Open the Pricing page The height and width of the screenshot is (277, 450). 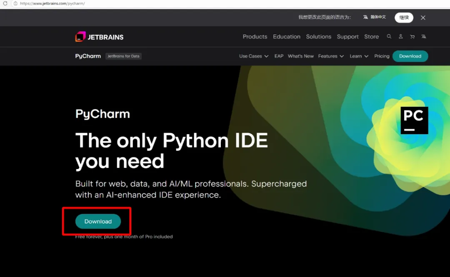pyautogui.click(x=382, y=56)
